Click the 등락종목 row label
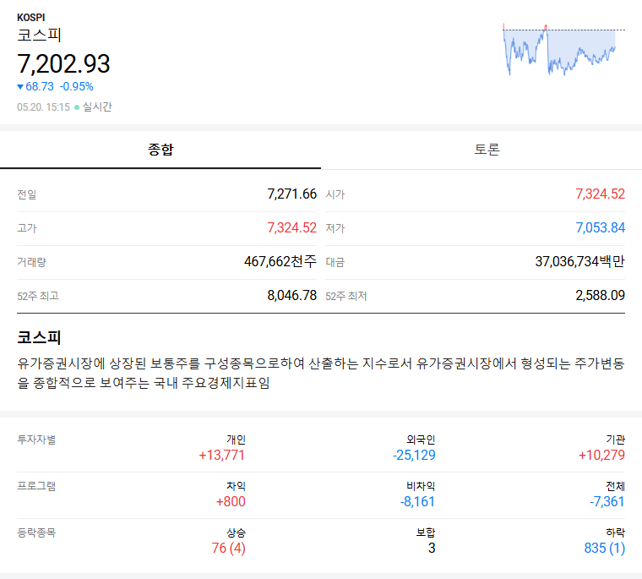642x579 pixels. click(36, 533)
